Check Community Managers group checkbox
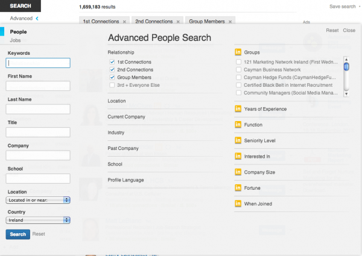The image size is (362, 256). tap(239, 93)
